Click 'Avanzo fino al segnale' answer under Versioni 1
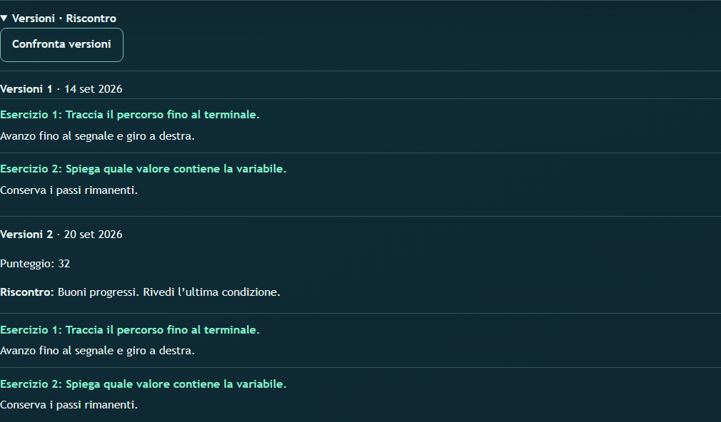 click(x=98, y=136)
